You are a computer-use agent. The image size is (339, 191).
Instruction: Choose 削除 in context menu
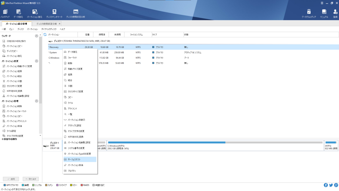pos(80,63)
